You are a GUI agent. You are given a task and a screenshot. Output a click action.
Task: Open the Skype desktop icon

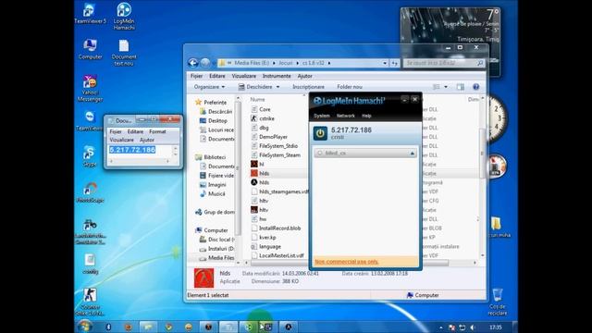click(90, 156)
